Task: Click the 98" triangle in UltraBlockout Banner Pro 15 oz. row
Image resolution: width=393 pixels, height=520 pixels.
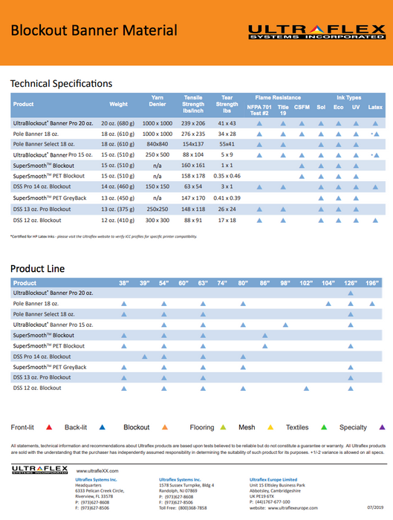Action: click(x=285, y=325)
